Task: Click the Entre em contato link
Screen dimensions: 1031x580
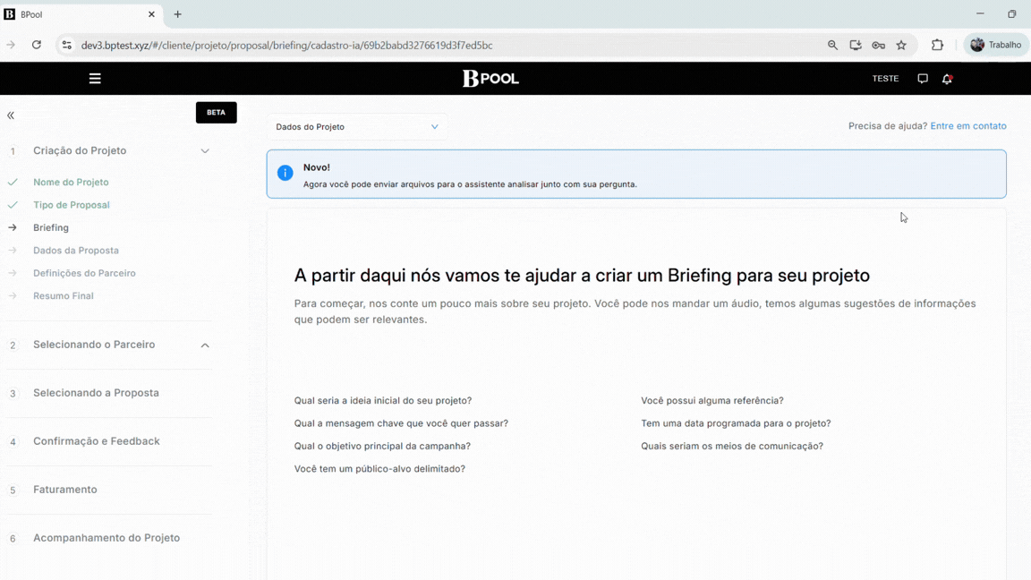Action: point(967,125)
